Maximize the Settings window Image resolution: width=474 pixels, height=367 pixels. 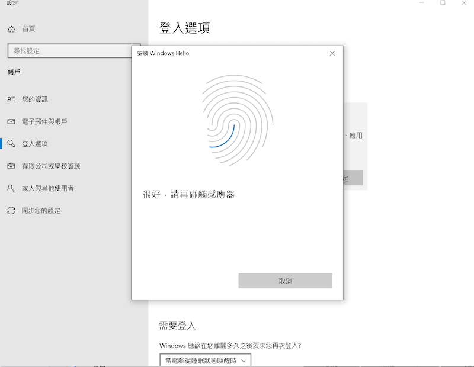(443, 3)
